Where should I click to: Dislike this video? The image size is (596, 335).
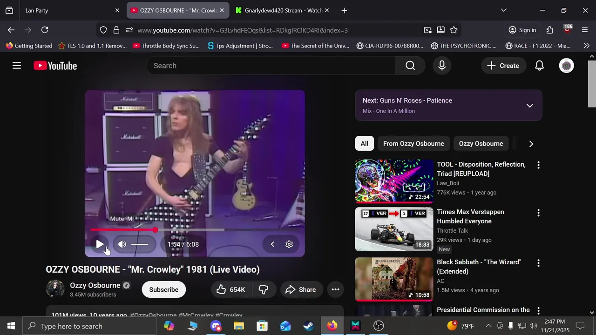(264, 289)
